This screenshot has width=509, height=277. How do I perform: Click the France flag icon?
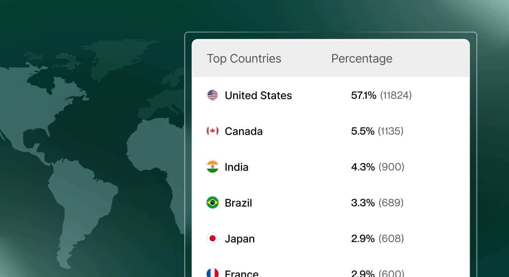(x=213, y=272)
